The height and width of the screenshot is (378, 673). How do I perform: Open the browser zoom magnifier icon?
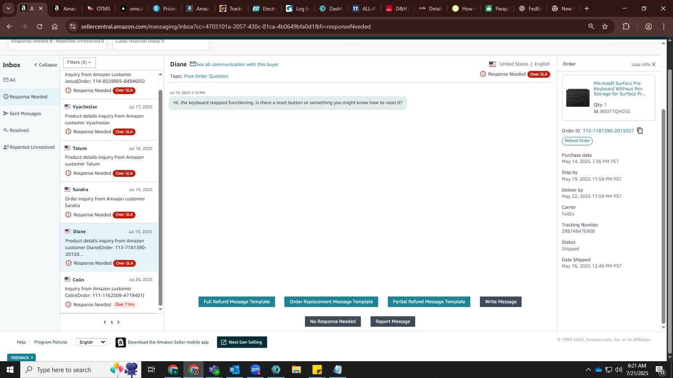click(x=591, y=26)
